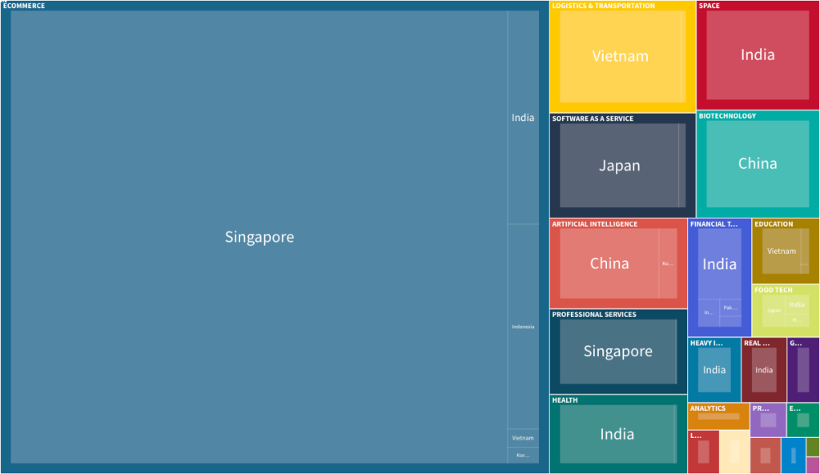
Task: Select Singapore block in Professional Services
Action: pyautogui.click(x=618, y=351)
